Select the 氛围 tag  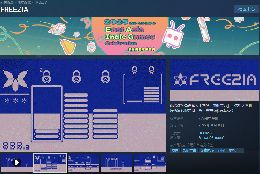click(175, 150)
